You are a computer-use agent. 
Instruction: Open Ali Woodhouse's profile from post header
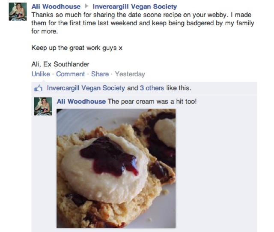(56, 6)
